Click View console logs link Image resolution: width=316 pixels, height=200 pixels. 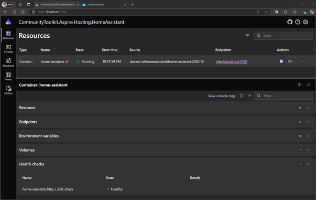tap(222, 96)
